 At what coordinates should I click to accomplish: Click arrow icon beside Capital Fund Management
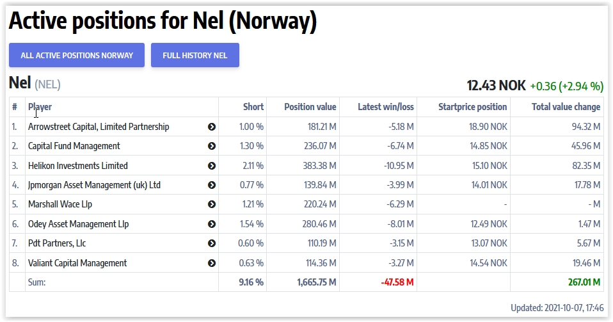tap(212, 146)
